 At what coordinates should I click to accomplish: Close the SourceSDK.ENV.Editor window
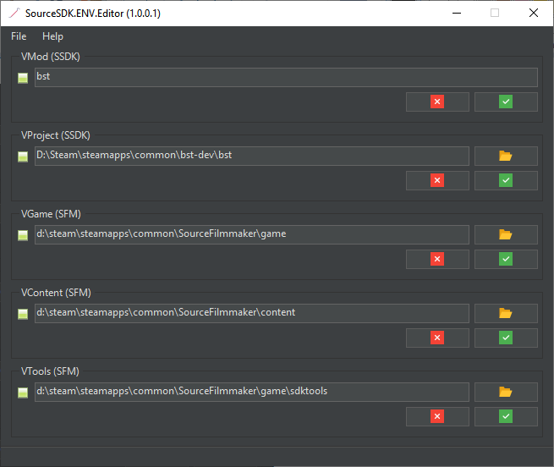[534, 13]
